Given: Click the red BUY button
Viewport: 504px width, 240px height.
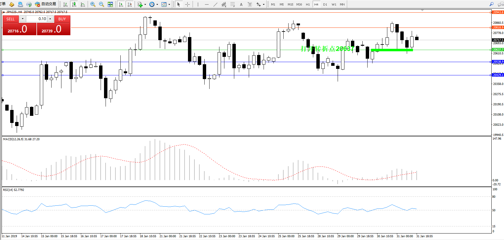Looking at the screenshot, I should (62, 19).
